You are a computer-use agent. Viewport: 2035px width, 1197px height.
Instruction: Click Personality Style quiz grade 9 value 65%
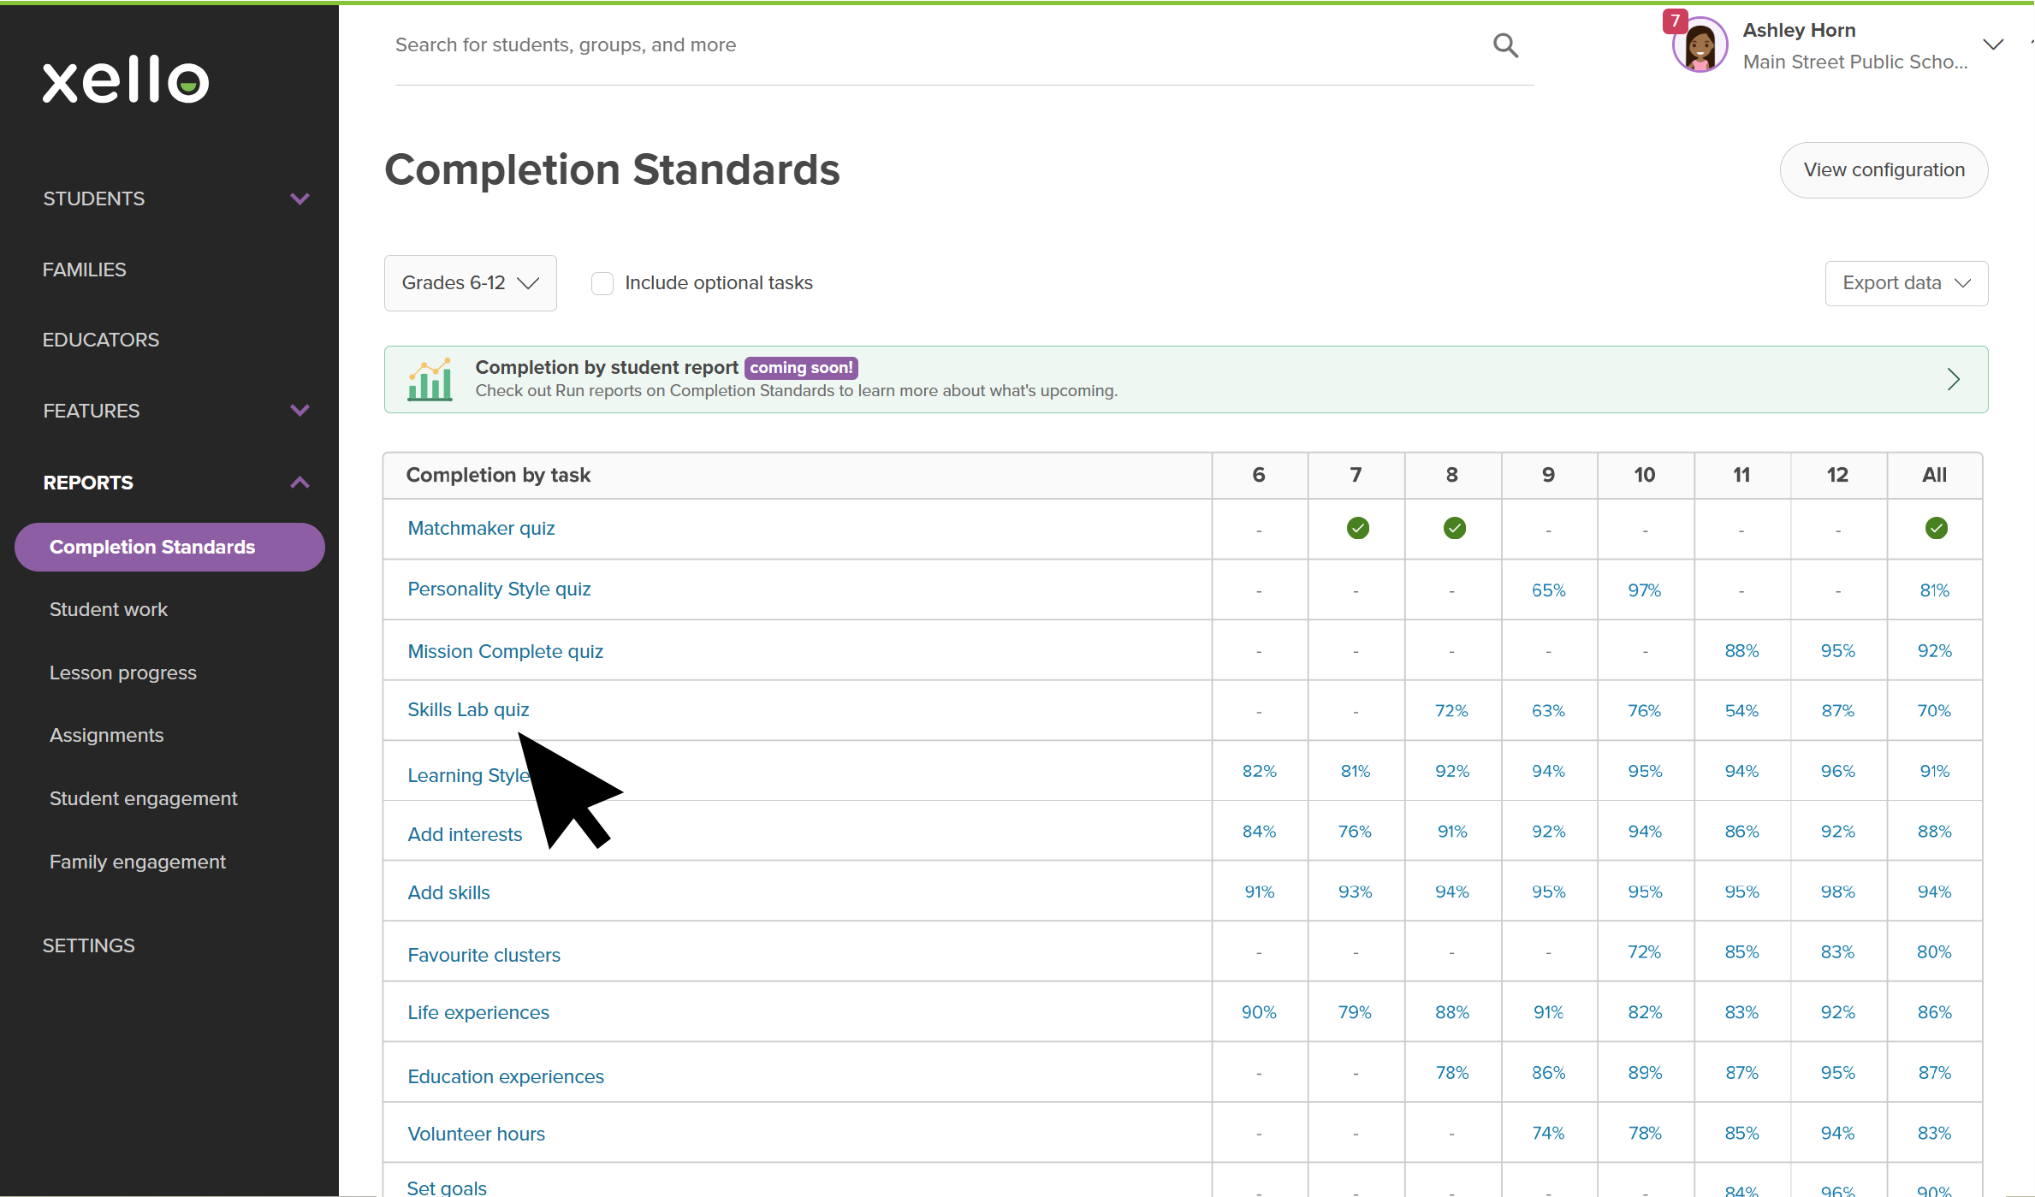pyautogui.click(x=1548, y=590)
